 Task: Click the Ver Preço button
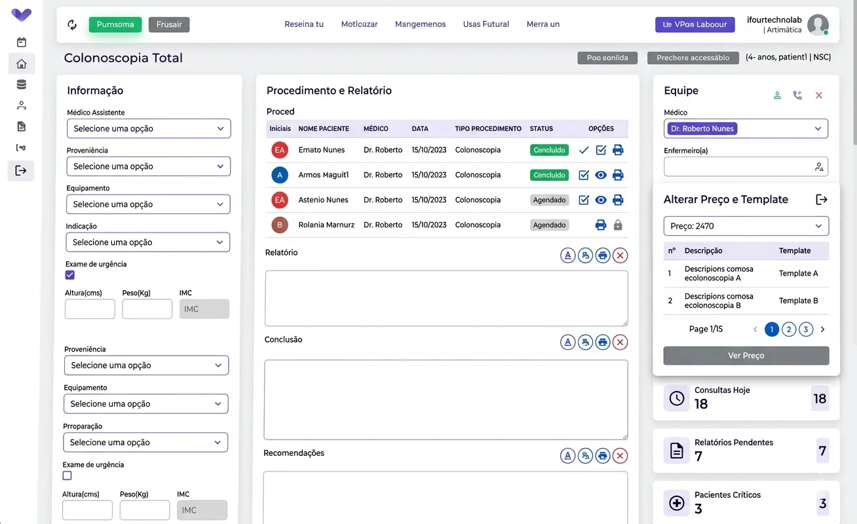coord(746,356)
